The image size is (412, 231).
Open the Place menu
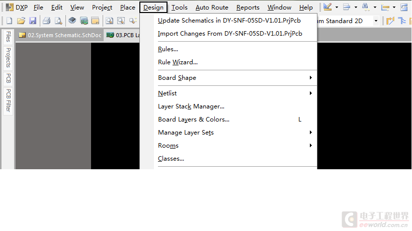click(127, 8)
